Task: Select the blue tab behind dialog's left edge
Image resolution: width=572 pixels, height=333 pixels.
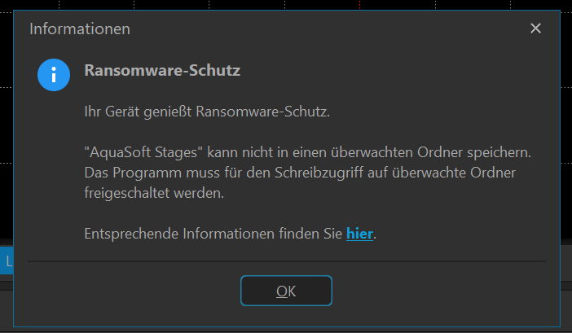Action: (7, 262)
